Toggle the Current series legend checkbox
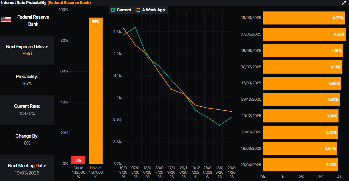This screenshot has height=181, width=349. [x=113, y=10]
